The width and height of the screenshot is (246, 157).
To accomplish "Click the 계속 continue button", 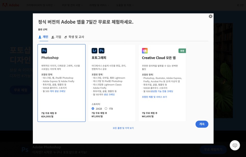I will 202,124.
